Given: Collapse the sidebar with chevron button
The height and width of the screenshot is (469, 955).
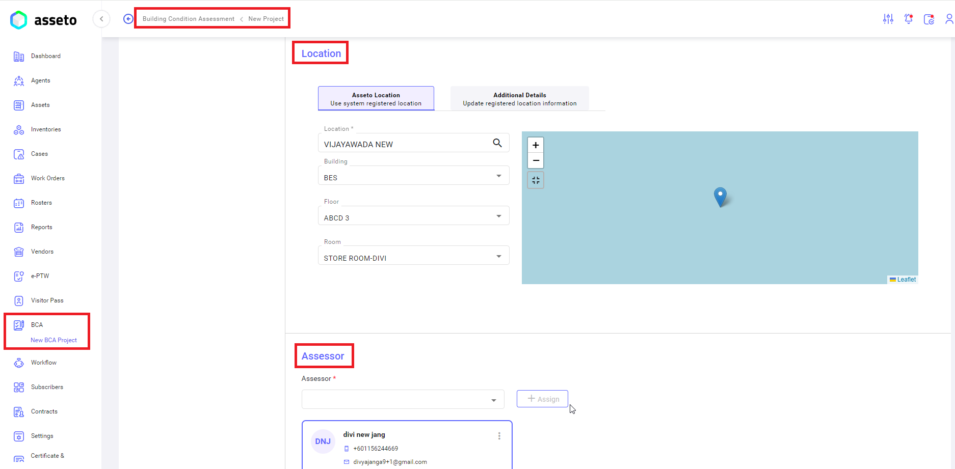Looking at the screenshot, I should [x=101, y=19].
